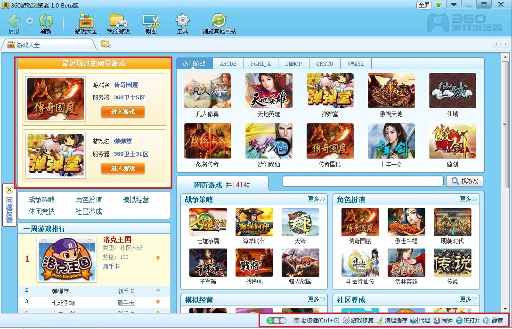Open a new tab with tab-bar icon
This screenshot has width=512, height=329.
(106, 44)
